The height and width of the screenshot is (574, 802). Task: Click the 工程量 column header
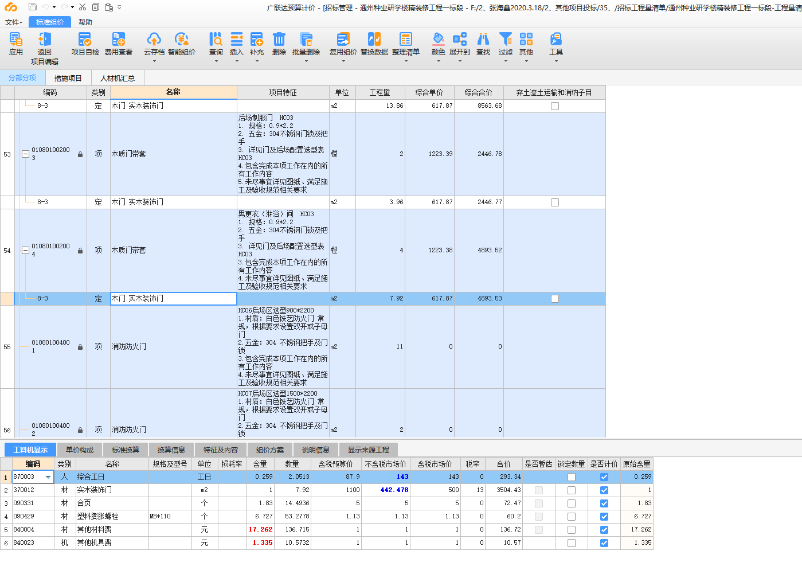380,92
